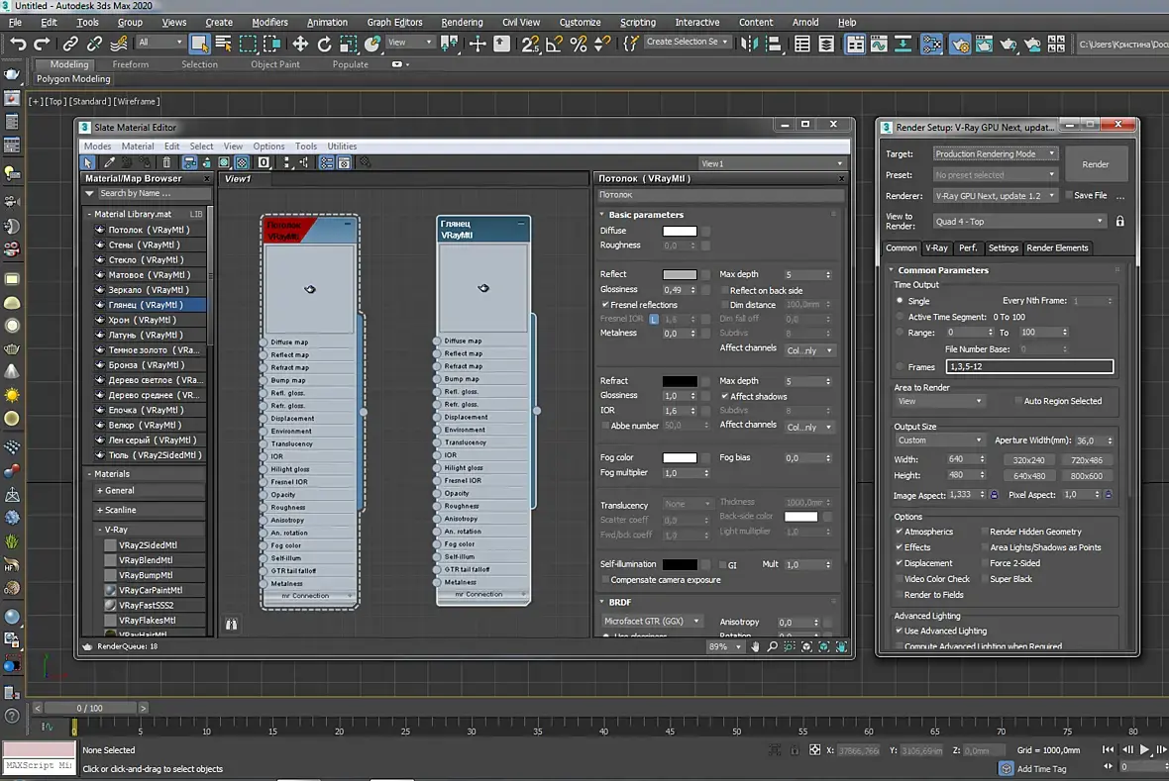The image size is (1169, 781).
Task: Activate the Select and Rotate tool
Action: coord(324,44)
